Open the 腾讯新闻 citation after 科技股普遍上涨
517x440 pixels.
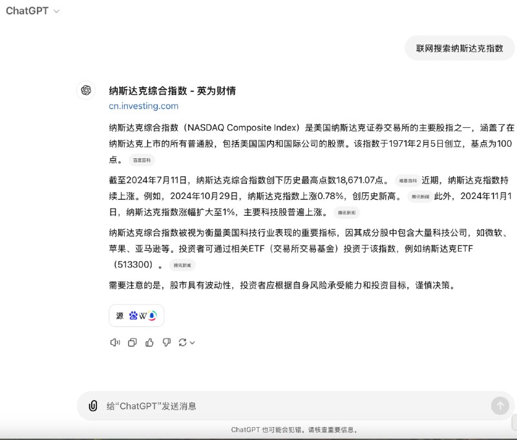346,213
